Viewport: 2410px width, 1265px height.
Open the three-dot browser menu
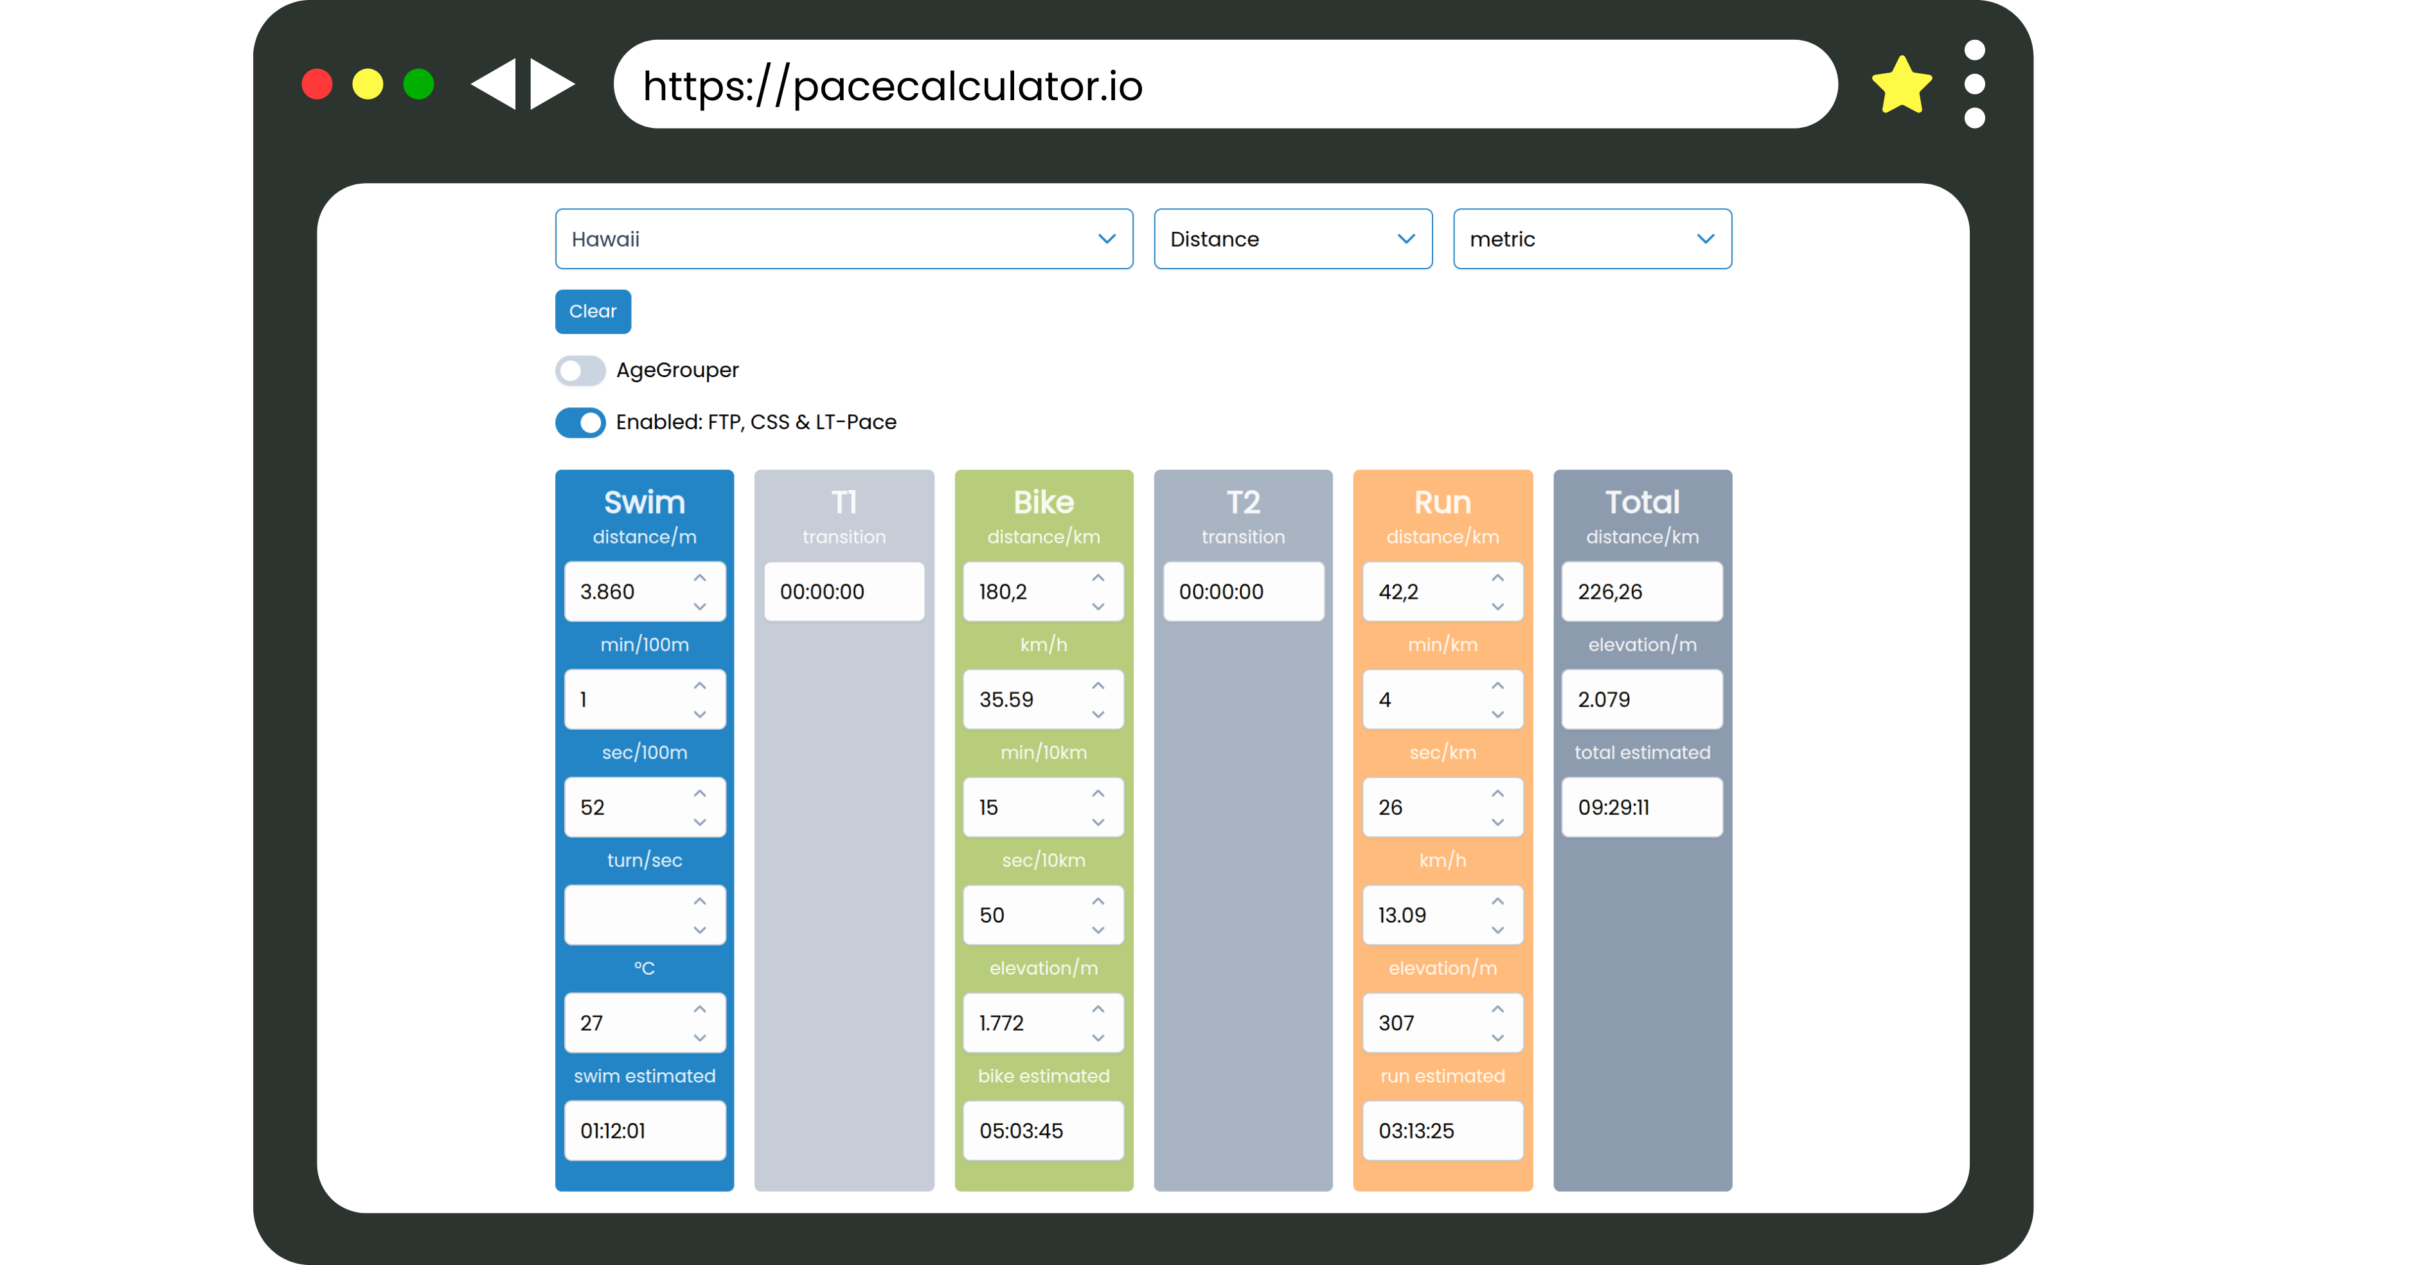point(1974,84)
